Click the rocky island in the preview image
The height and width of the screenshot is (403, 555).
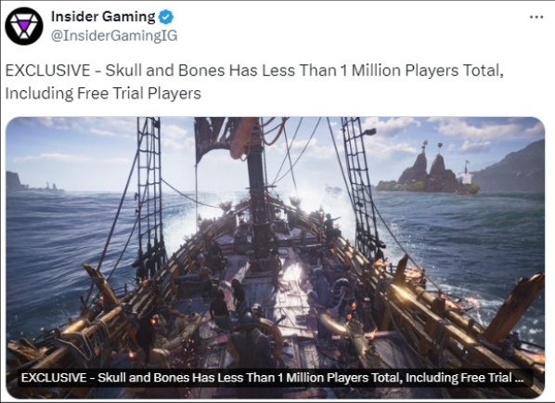coord(429,171)
